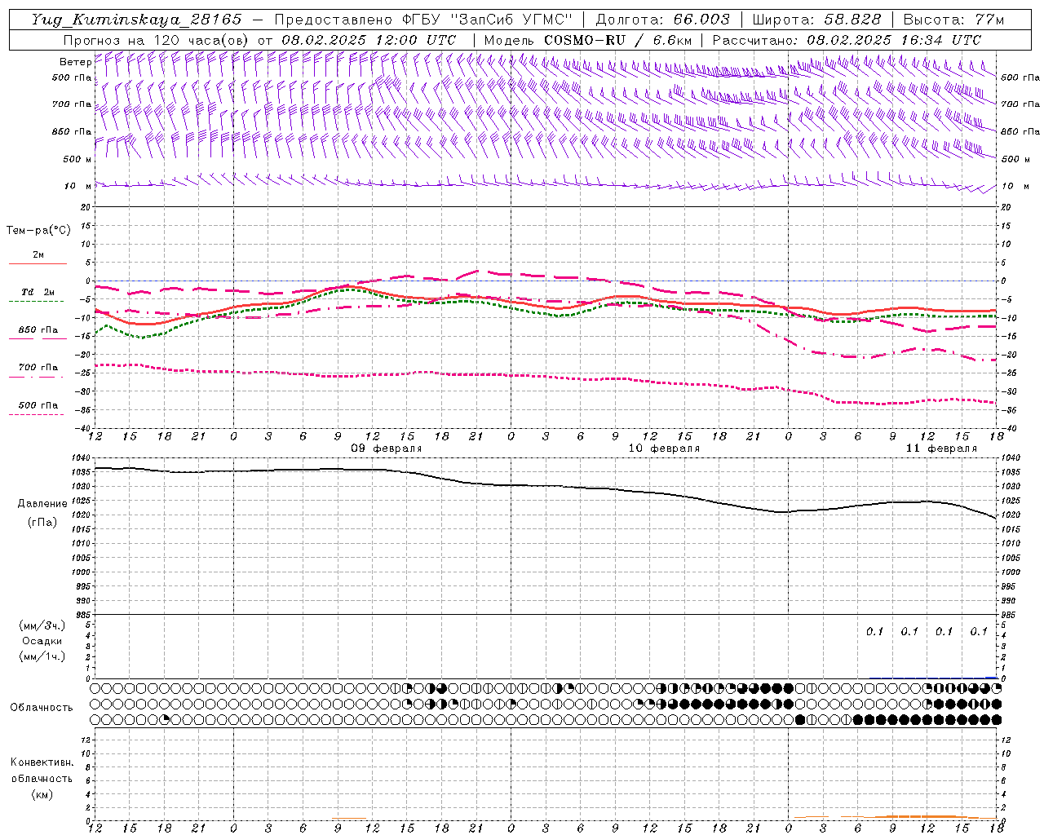This screenshot has width=1044, height=835.
Task: Click the dotted line sample under 500 гПа legend
Action: pos(37,414)
